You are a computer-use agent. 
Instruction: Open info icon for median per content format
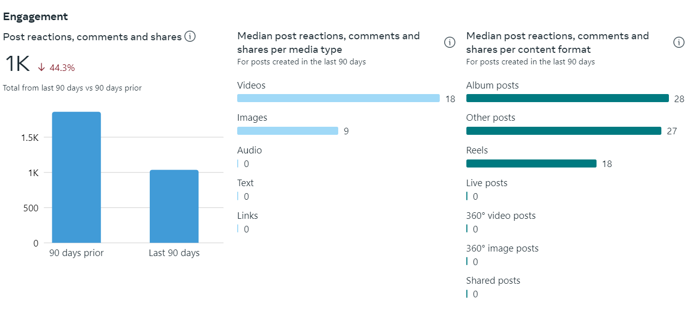pyautogui.click(x=679, y=43)
